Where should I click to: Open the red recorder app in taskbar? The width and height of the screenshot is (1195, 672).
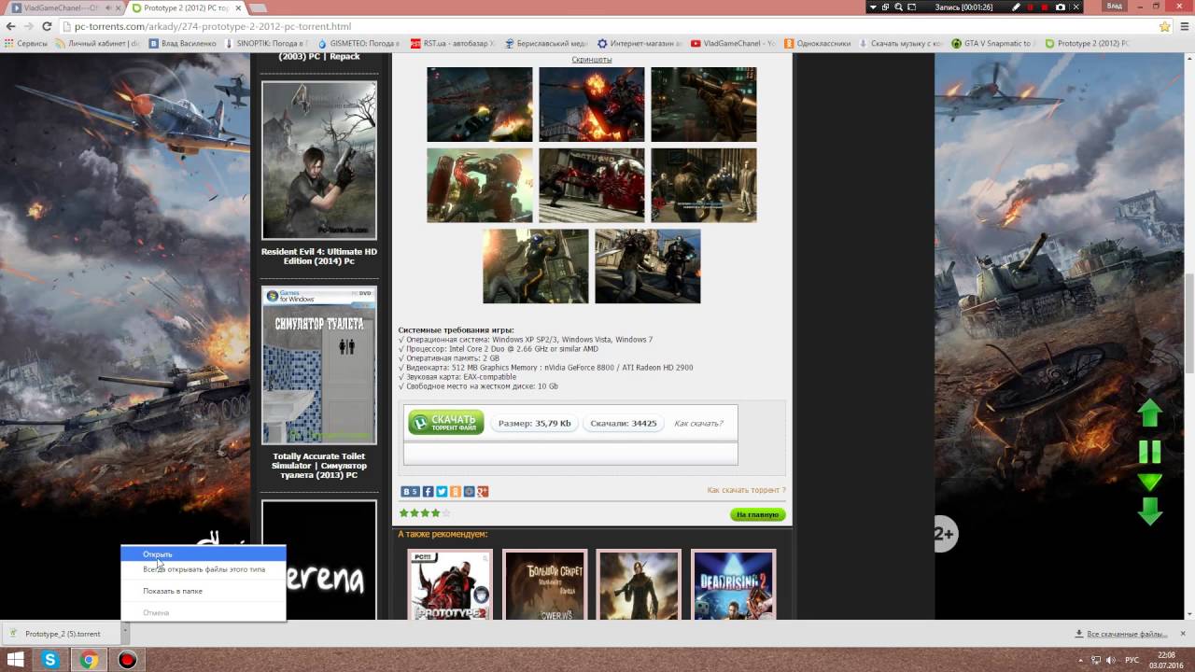pyautogui.click(x=127, y=660)
